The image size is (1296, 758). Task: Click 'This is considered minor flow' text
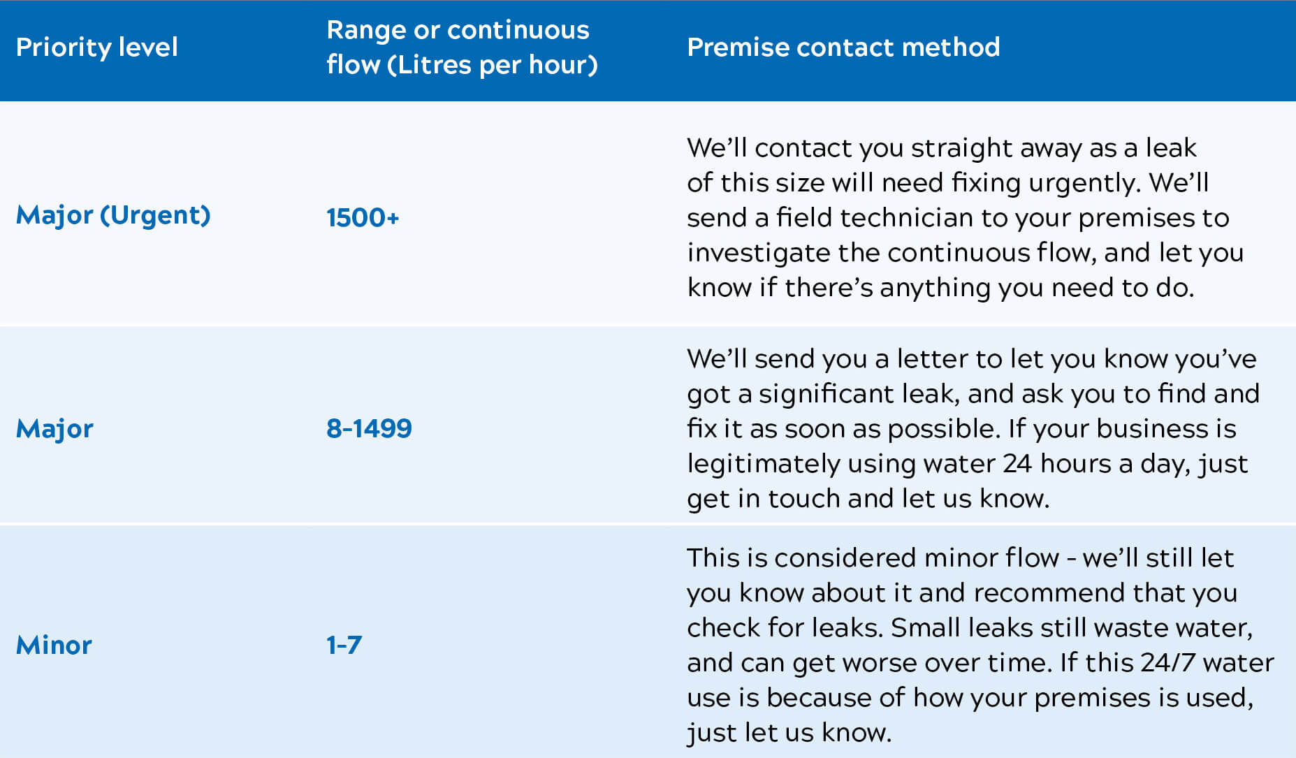tap(872, 558)
